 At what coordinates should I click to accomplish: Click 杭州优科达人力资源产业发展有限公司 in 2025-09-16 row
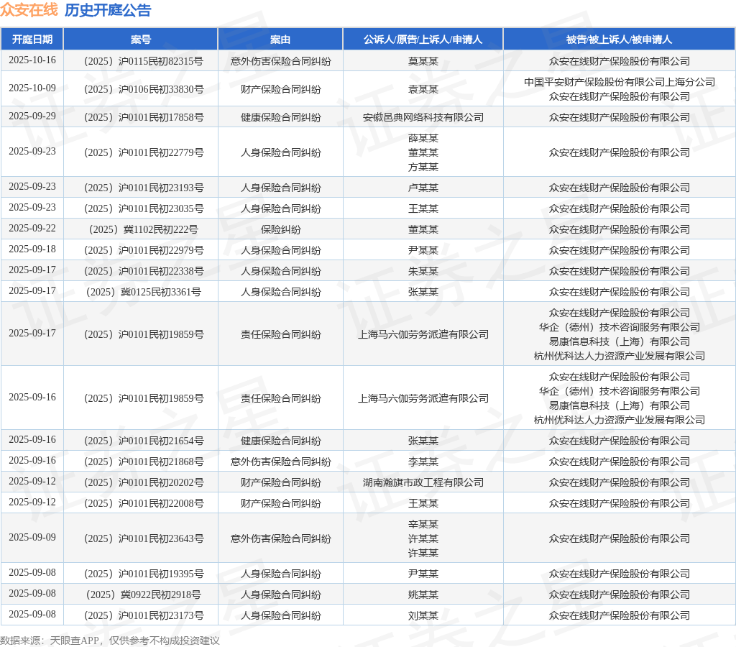tap(619, 421)
